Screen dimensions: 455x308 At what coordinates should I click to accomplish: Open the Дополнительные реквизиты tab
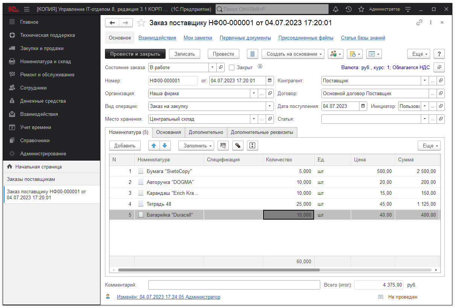(x=262, y=132)
